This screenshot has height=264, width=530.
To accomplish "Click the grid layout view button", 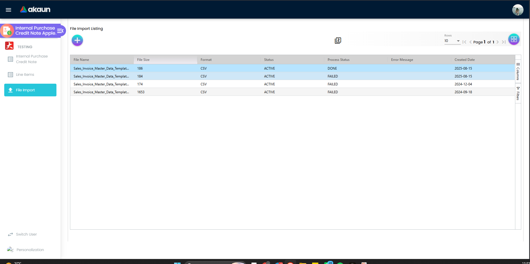I will pyautogui.click(x=514, y=39).
